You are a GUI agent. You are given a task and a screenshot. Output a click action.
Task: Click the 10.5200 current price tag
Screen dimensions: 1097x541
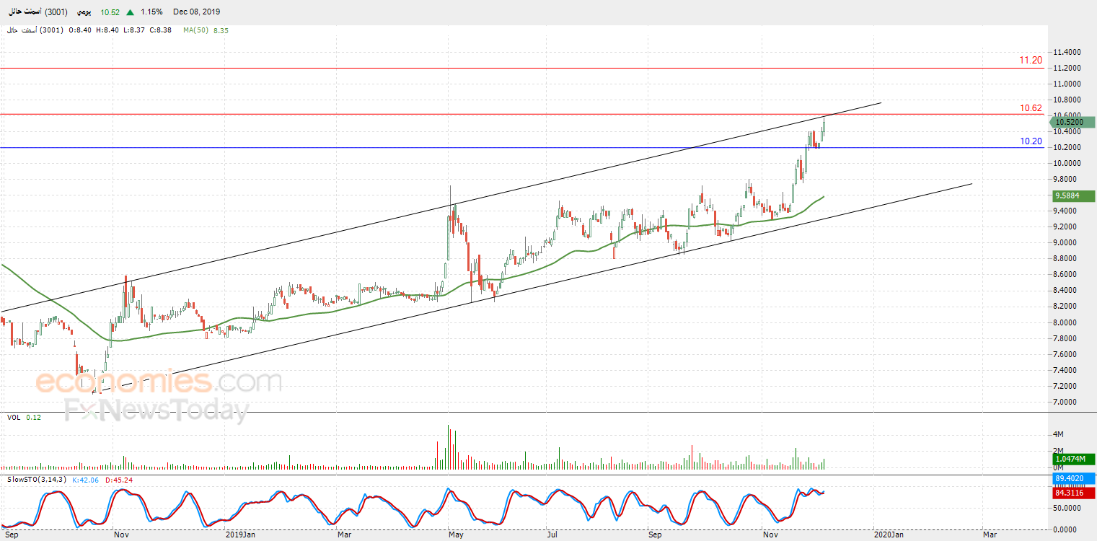tap(1072, 123)
